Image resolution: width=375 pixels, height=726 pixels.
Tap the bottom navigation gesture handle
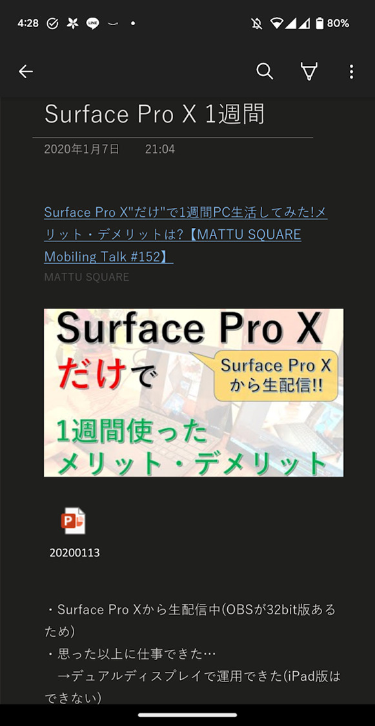(187, 715)
